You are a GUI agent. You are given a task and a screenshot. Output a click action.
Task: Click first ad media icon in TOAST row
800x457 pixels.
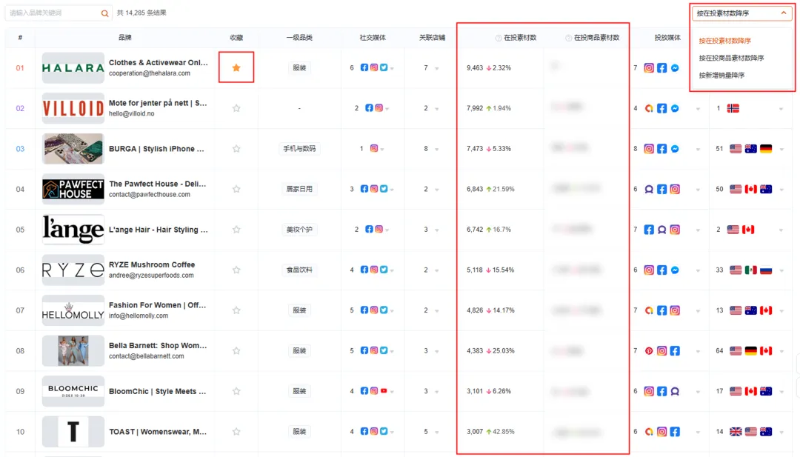pos(648,432)
